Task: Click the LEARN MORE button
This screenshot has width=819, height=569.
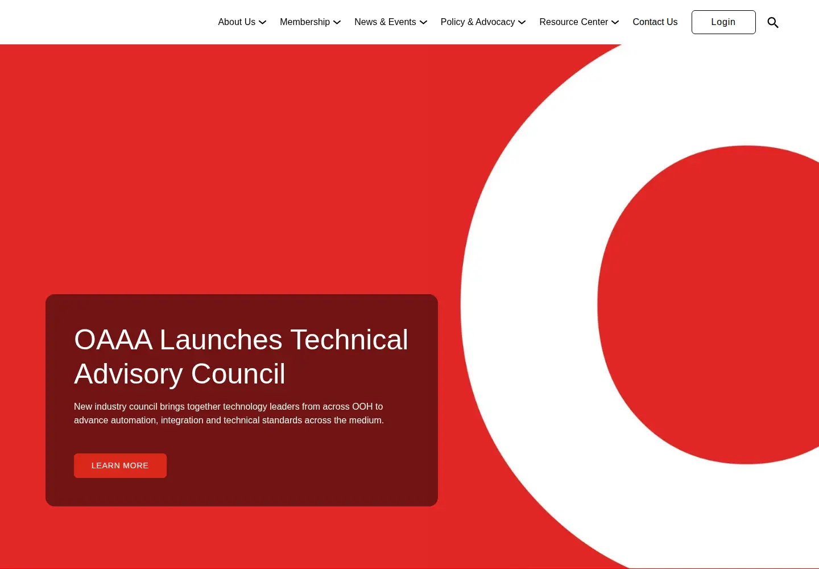Action: pyautogui.click(x=120, y=465)
